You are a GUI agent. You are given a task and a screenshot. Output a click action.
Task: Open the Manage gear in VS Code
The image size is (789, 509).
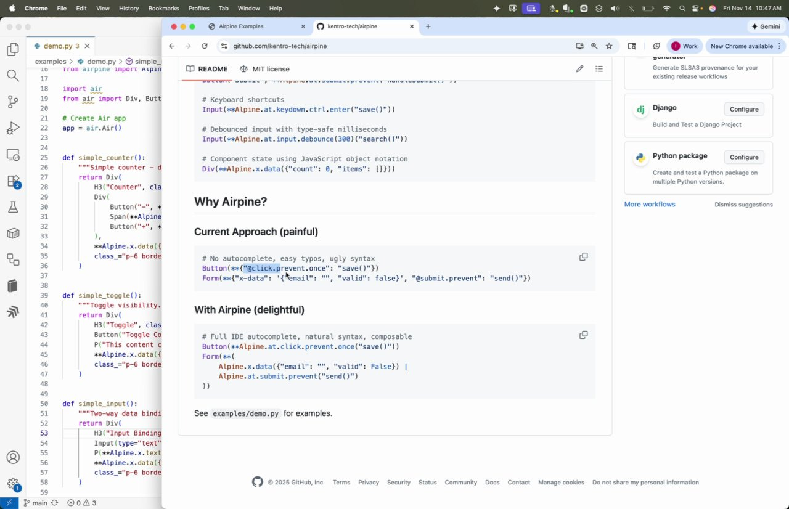click(x=13, y=484)
